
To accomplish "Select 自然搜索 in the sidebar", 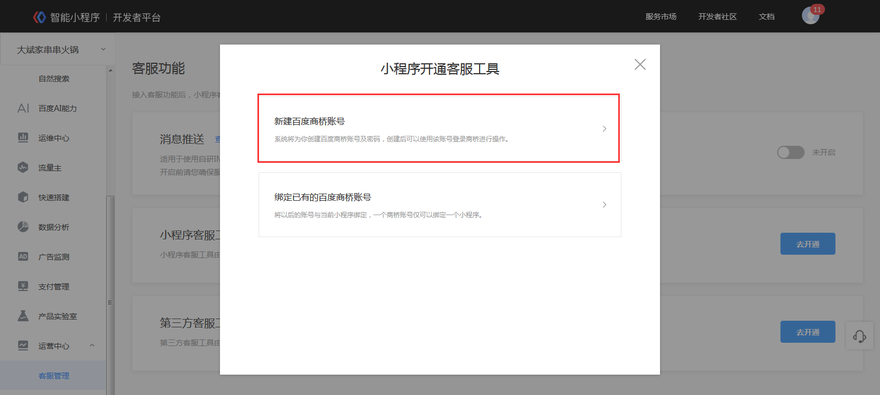I will click(54, 79).
